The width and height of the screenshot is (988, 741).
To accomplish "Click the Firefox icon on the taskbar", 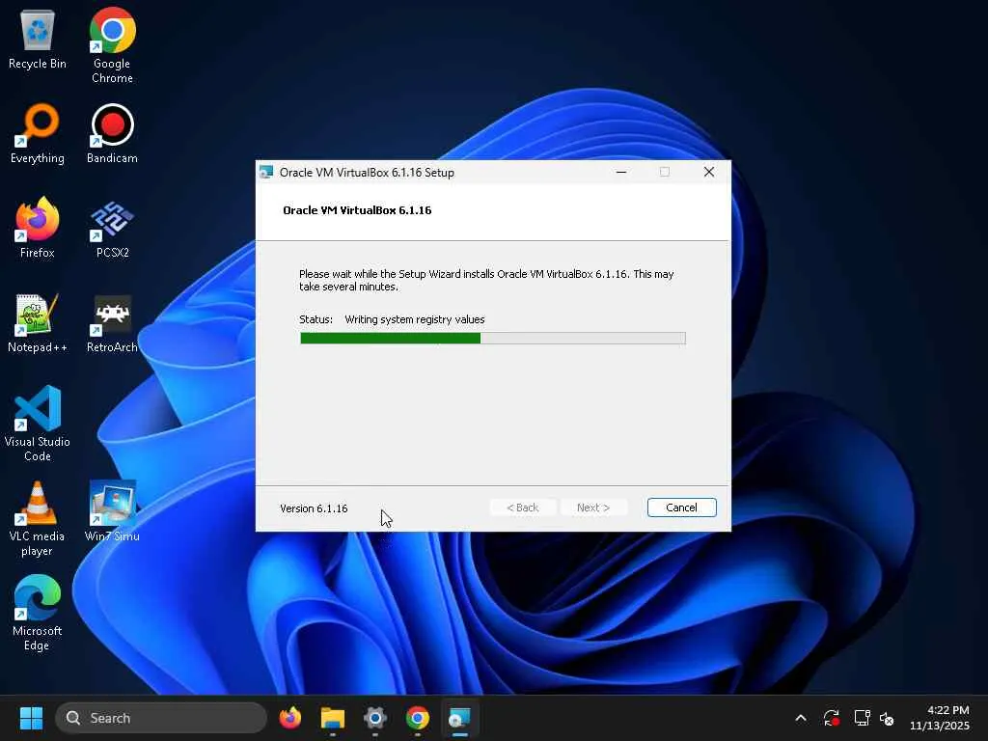I will pos(290,718).
